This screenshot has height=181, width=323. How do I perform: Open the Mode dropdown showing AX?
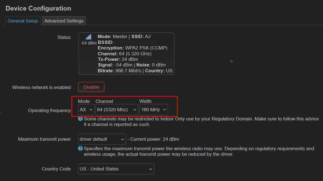[86, 110]
